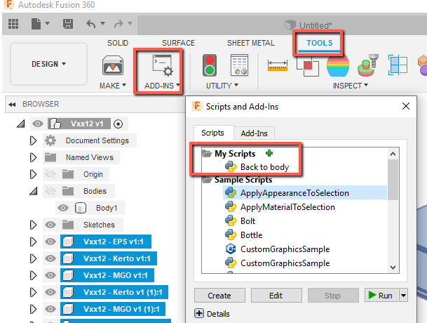The height and width of the screenshot is (323, 427).
Task: Run the selected script
Action: [382, 296]
